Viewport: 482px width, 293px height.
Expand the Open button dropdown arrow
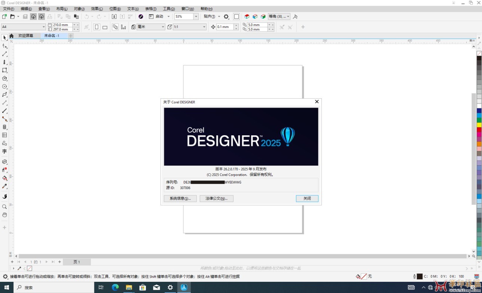18,16
